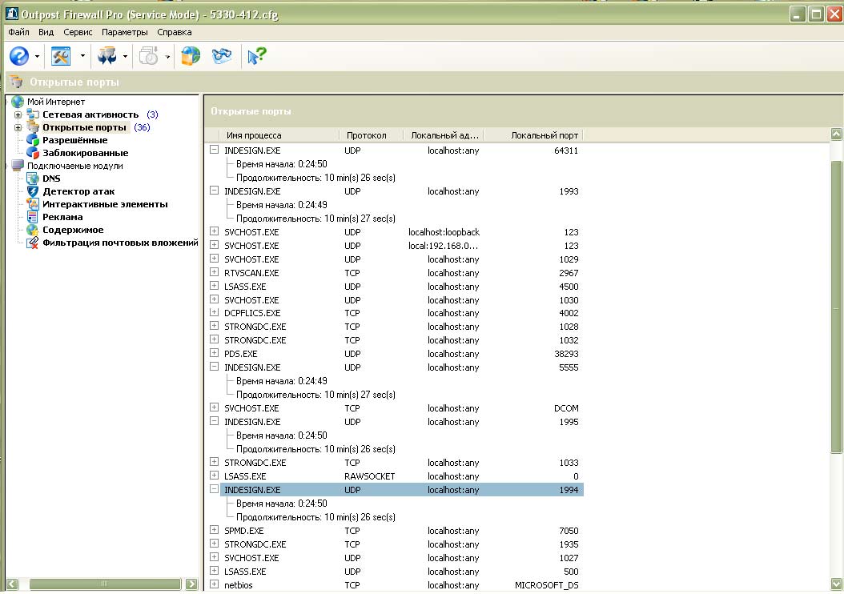Click the Outpost title bar app icon
Viewport: 844px width, 594px height.
pos(11,14)
